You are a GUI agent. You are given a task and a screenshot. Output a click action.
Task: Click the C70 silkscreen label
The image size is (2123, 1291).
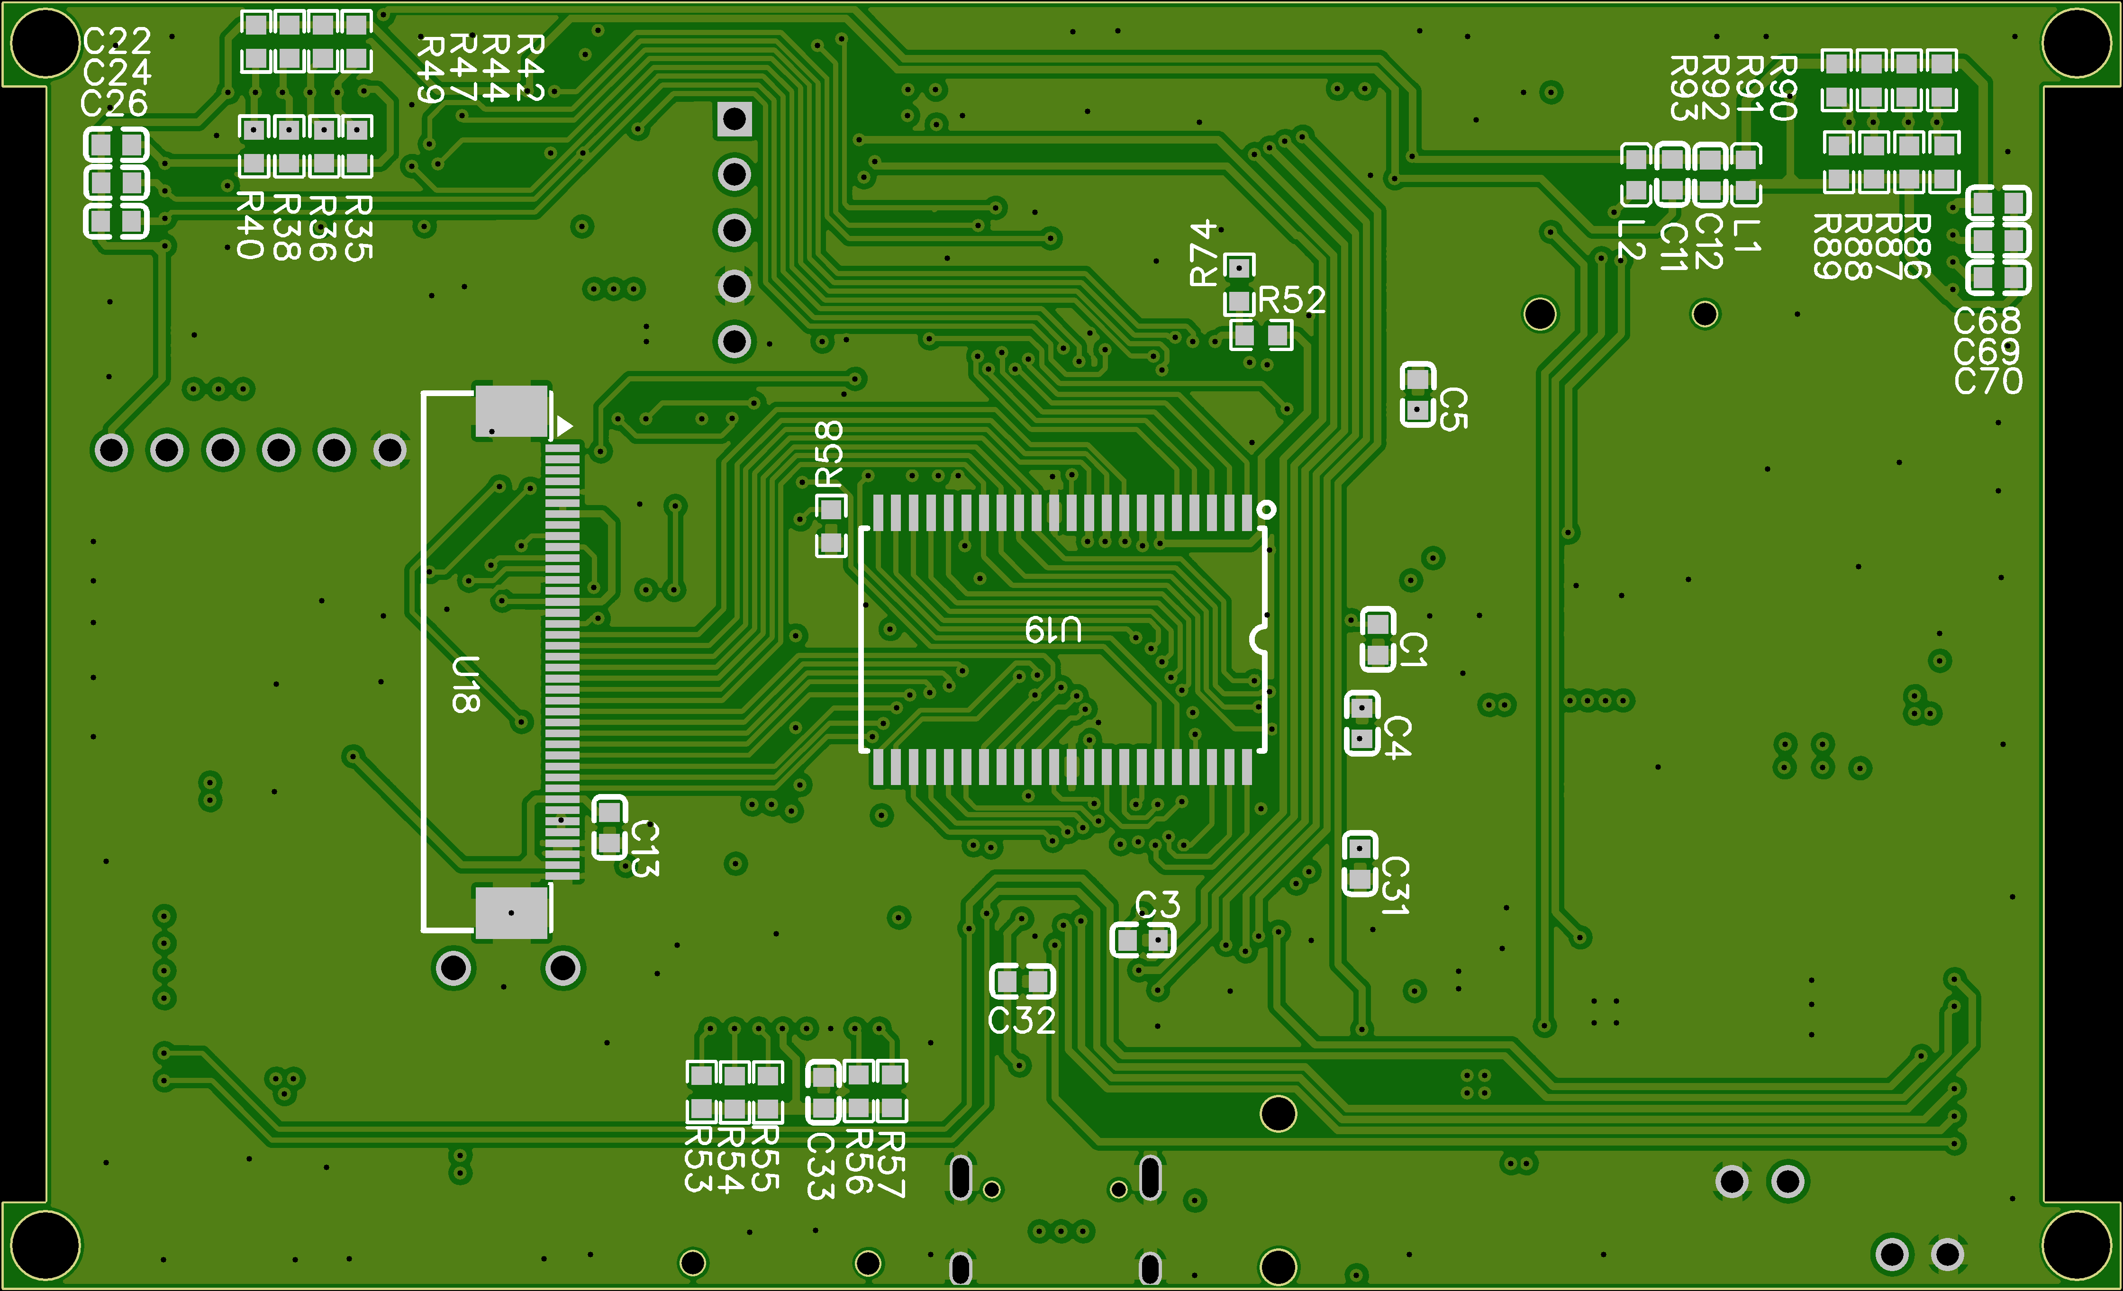pyautogui.click(x=1988, y=381)
